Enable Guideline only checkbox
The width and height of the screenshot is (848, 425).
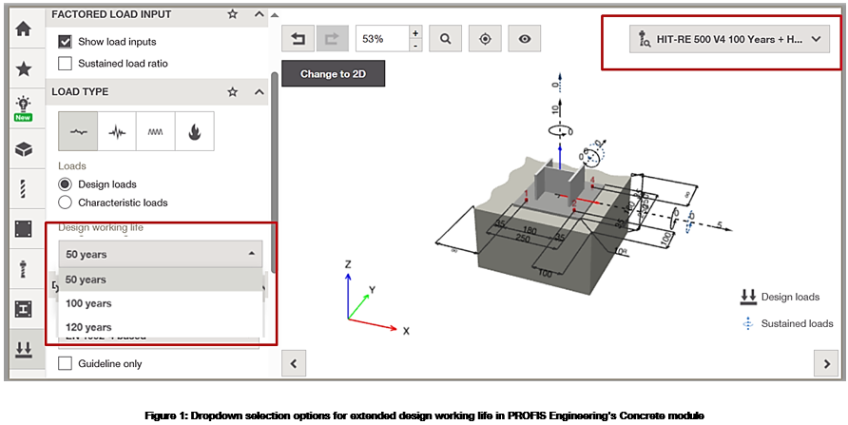click(x=65, y=363)
